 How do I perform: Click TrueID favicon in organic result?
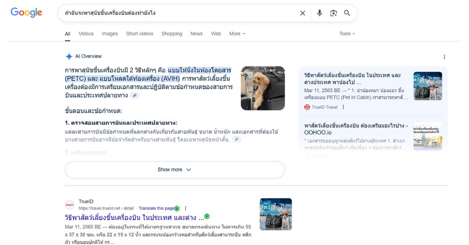point(70,205)
